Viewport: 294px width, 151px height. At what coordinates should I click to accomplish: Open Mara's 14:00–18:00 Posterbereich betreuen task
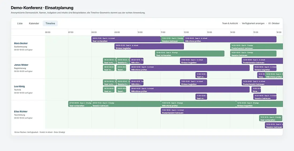coord(257,47)
